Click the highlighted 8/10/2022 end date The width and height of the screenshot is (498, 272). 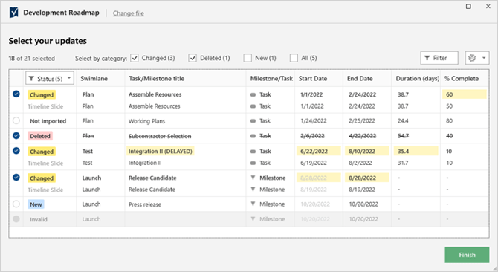tap(367, 152)
